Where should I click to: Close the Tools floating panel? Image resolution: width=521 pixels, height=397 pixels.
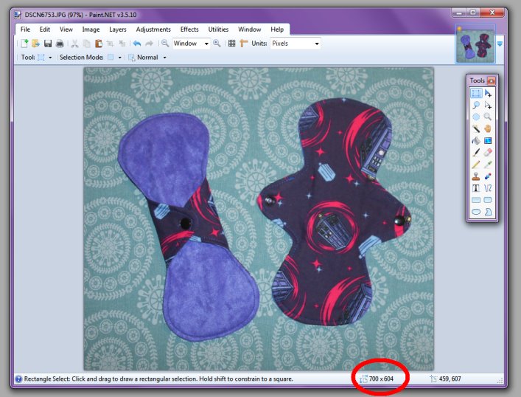pyautogui.click(x=492, y=80)
